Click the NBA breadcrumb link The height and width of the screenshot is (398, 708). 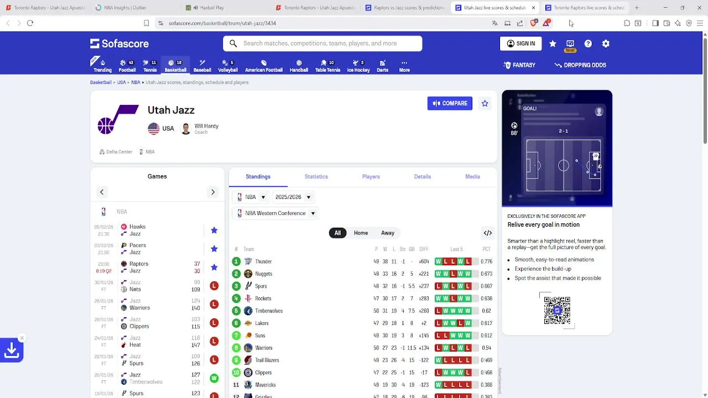coord(136,82)
